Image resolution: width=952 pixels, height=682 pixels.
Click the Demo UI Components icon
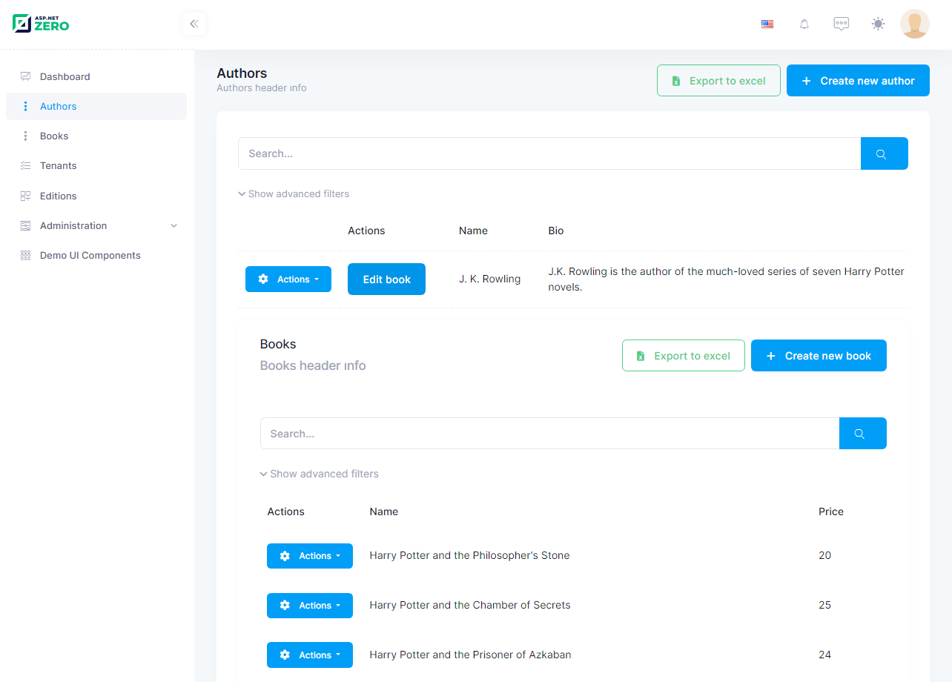point(25,255)
